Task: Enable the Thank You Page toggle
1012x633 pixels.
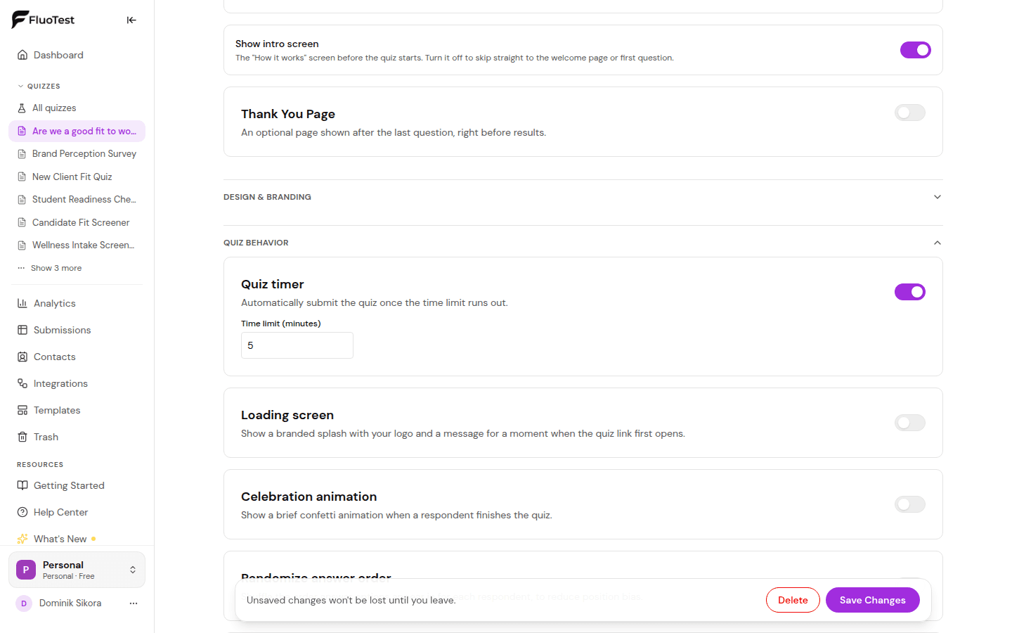Action: click(910, 113)
